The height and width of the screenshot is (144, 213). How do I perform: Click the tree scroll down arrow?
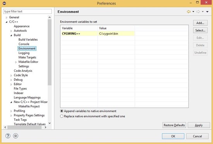point(50,123)
